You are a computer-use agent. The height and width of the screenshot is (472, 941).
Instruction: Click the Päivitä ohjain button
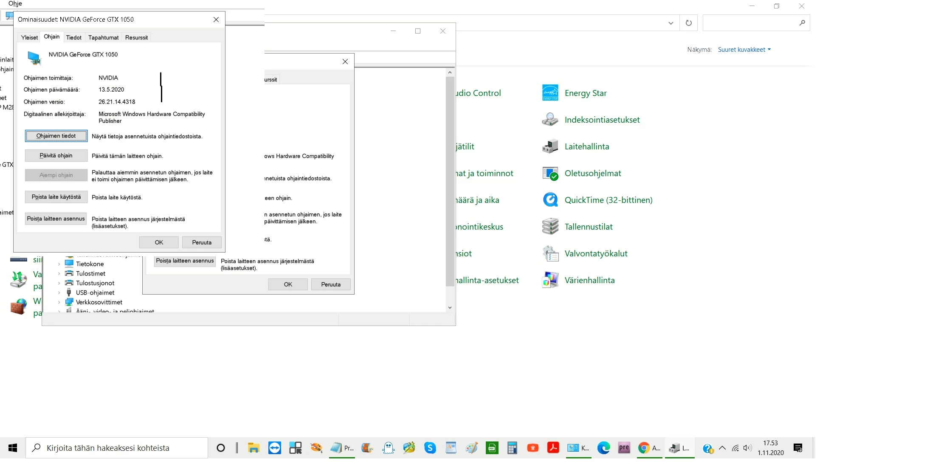click(56, 155)
